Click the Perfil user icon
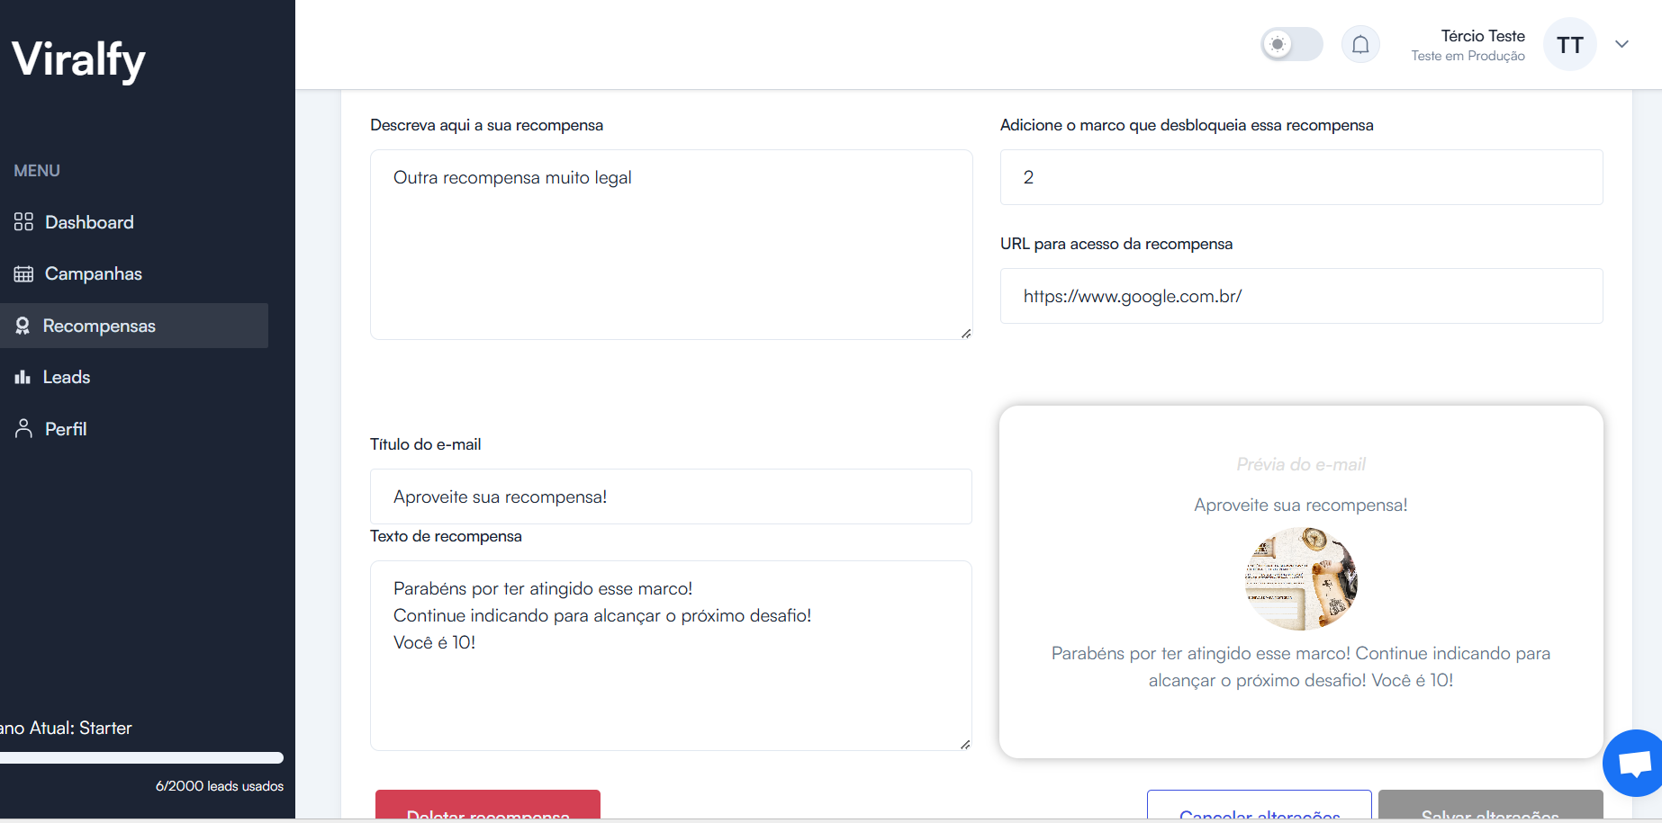This screenshot has width=1662, height=823. click(x=23, y=429)
